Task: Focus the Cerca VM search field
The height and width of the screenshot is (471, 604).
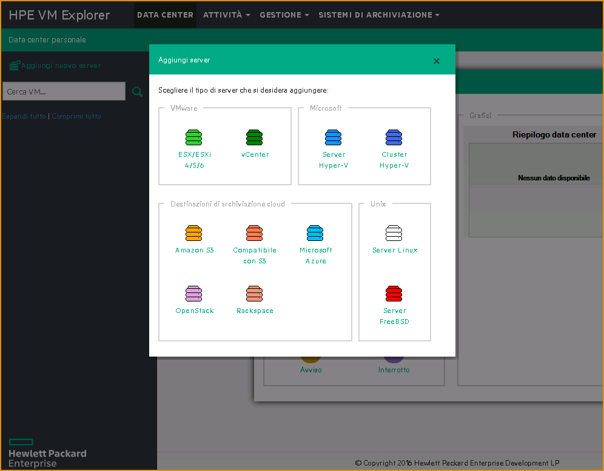Action: click(64, 91)
